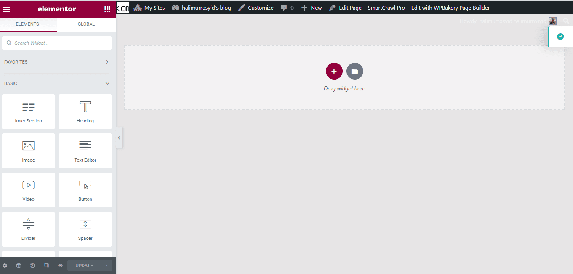Collapse the Elementor side panel
This screenshot has width=573, height=274.
tap(119, 138)
